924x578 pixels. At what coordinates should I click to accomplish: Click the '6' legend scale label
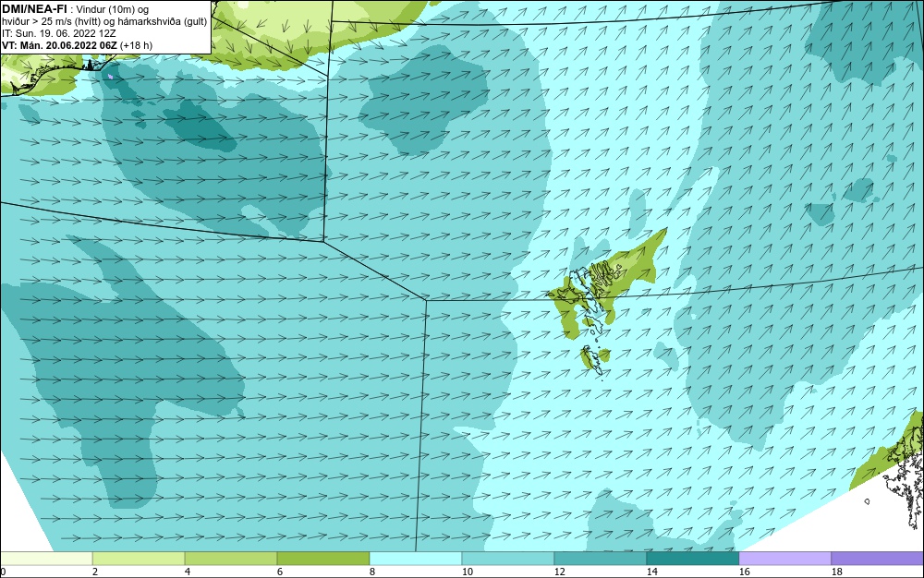pyautogui.click(x=280, y=572)
